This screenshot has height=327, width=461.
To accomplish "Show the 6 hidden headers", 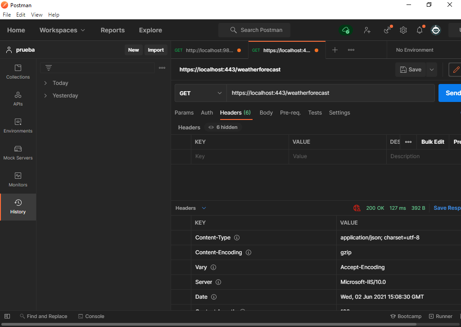I will click(x=223, y=127).
